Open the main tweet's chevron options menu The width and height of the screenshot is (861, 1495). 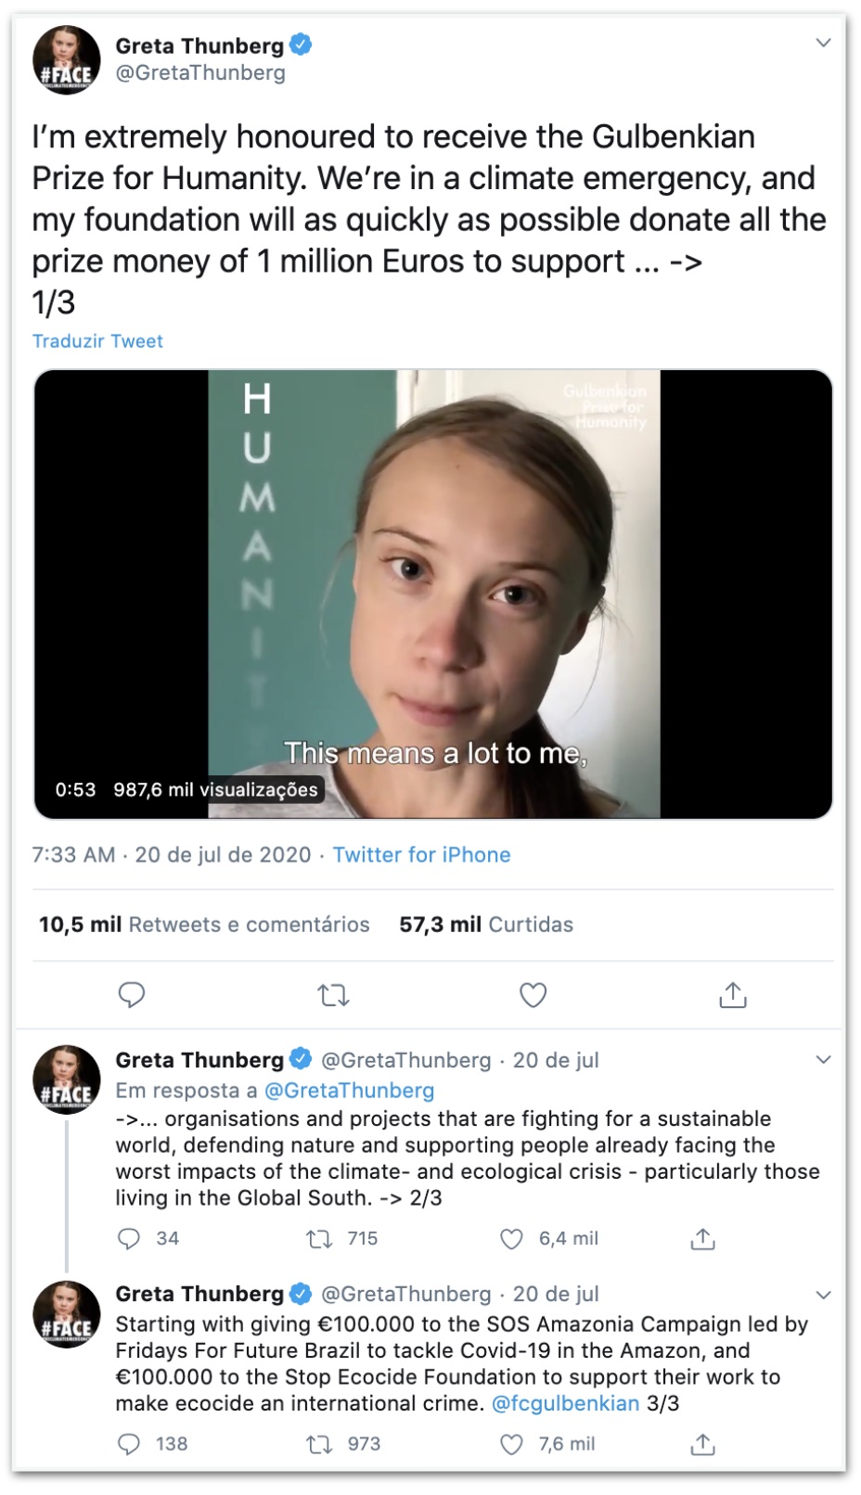(823, 44)
